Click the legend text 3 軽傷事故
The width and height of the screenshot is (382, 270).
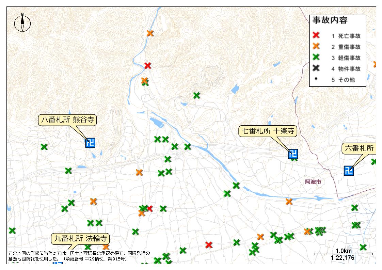click(346, 58)
